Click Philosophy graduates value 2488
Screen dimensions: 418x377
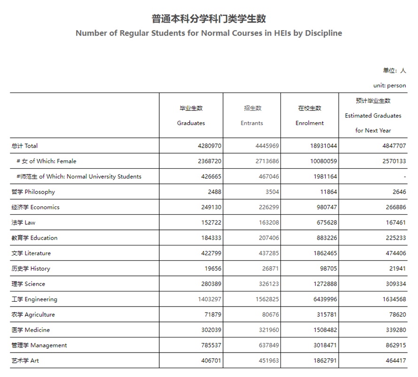[215, 192]
